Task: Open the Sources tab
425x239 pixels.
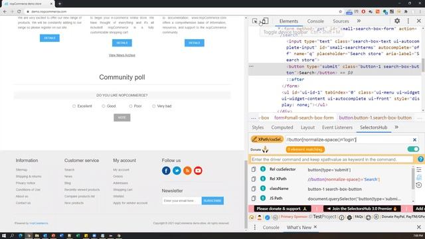Action: point(341,21)
